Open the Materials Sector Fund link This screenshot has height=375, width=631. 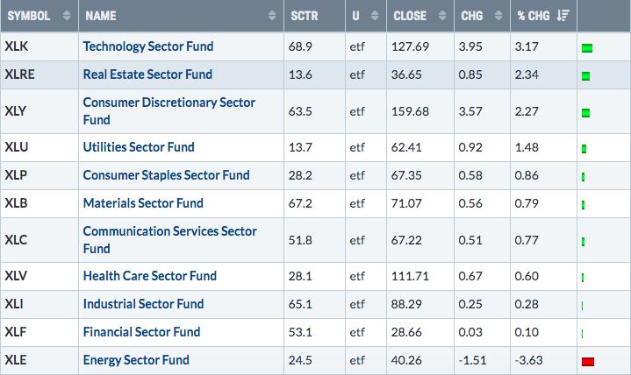[x=143, y=203]
